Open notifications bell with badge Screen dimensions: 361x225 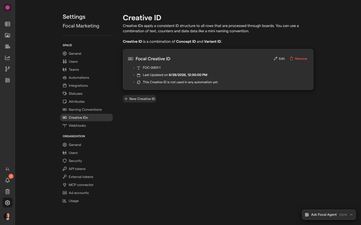coord(8,180)
